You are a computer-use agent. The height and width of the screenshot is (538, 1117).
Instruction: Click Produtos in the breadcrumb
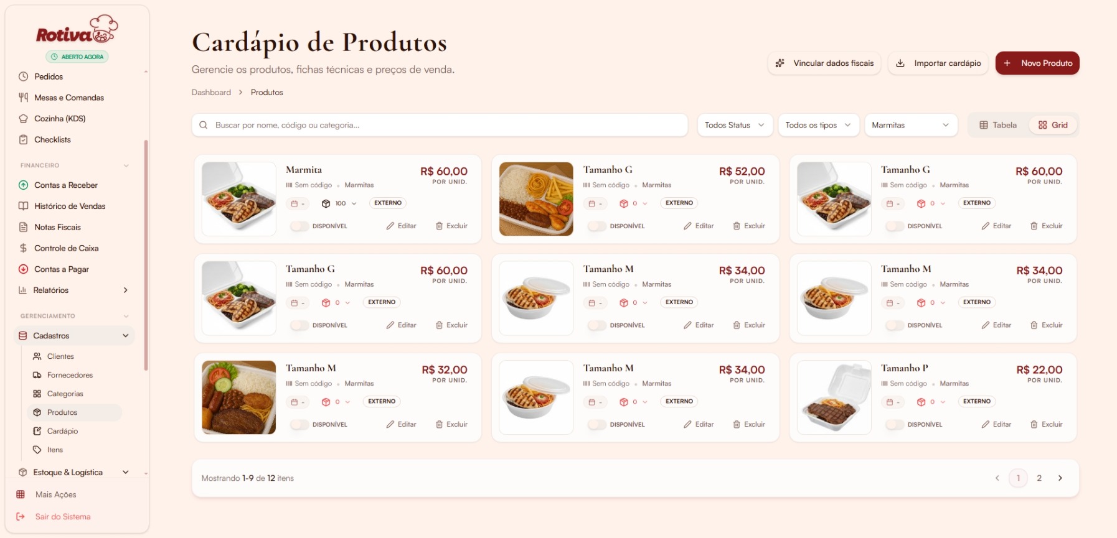(x=266, y=93)
